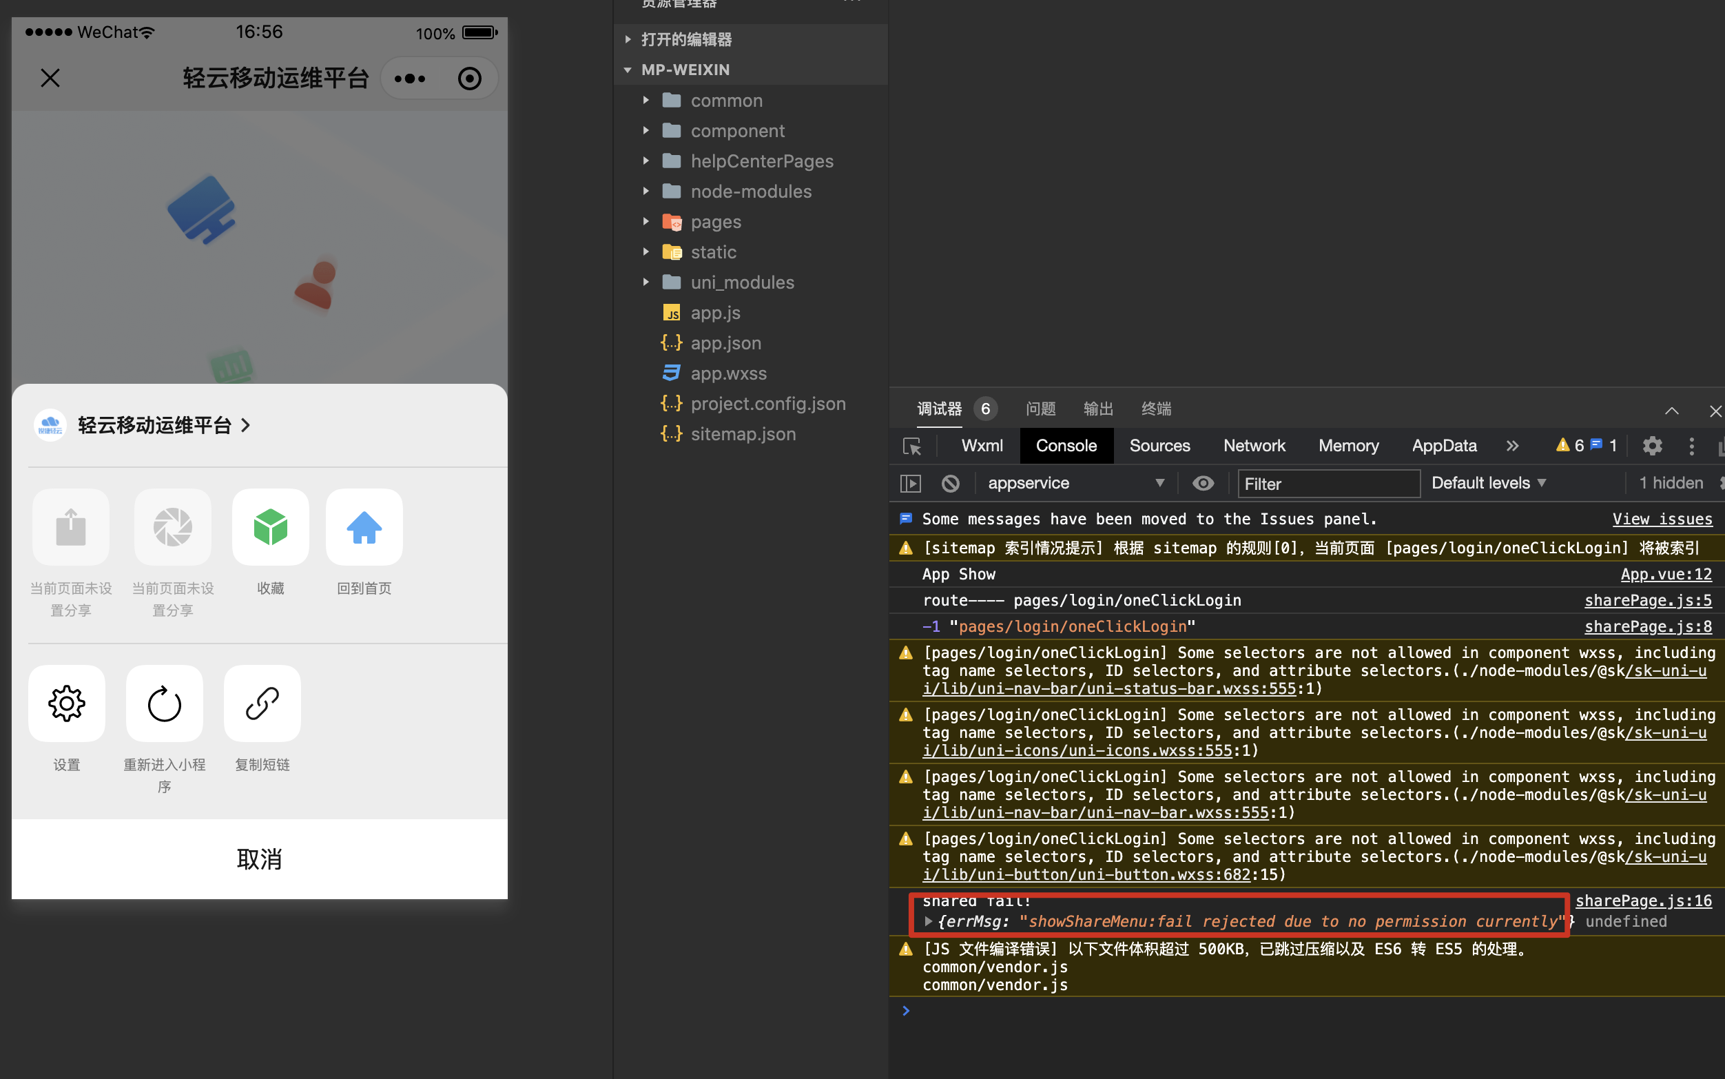Open the Default levels dropdown
This screenshot has height=1079, width=1725.
tap(1488, 483)
